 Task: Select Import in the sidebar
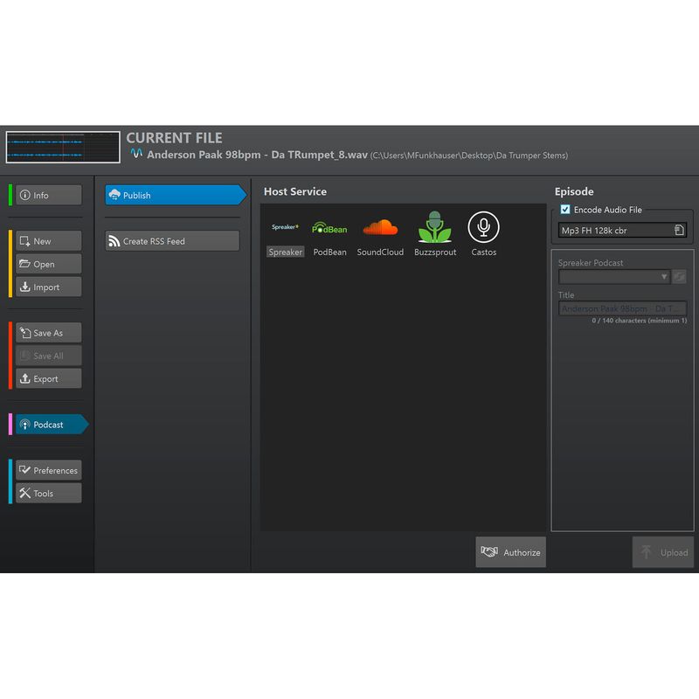tap(49, 287)
